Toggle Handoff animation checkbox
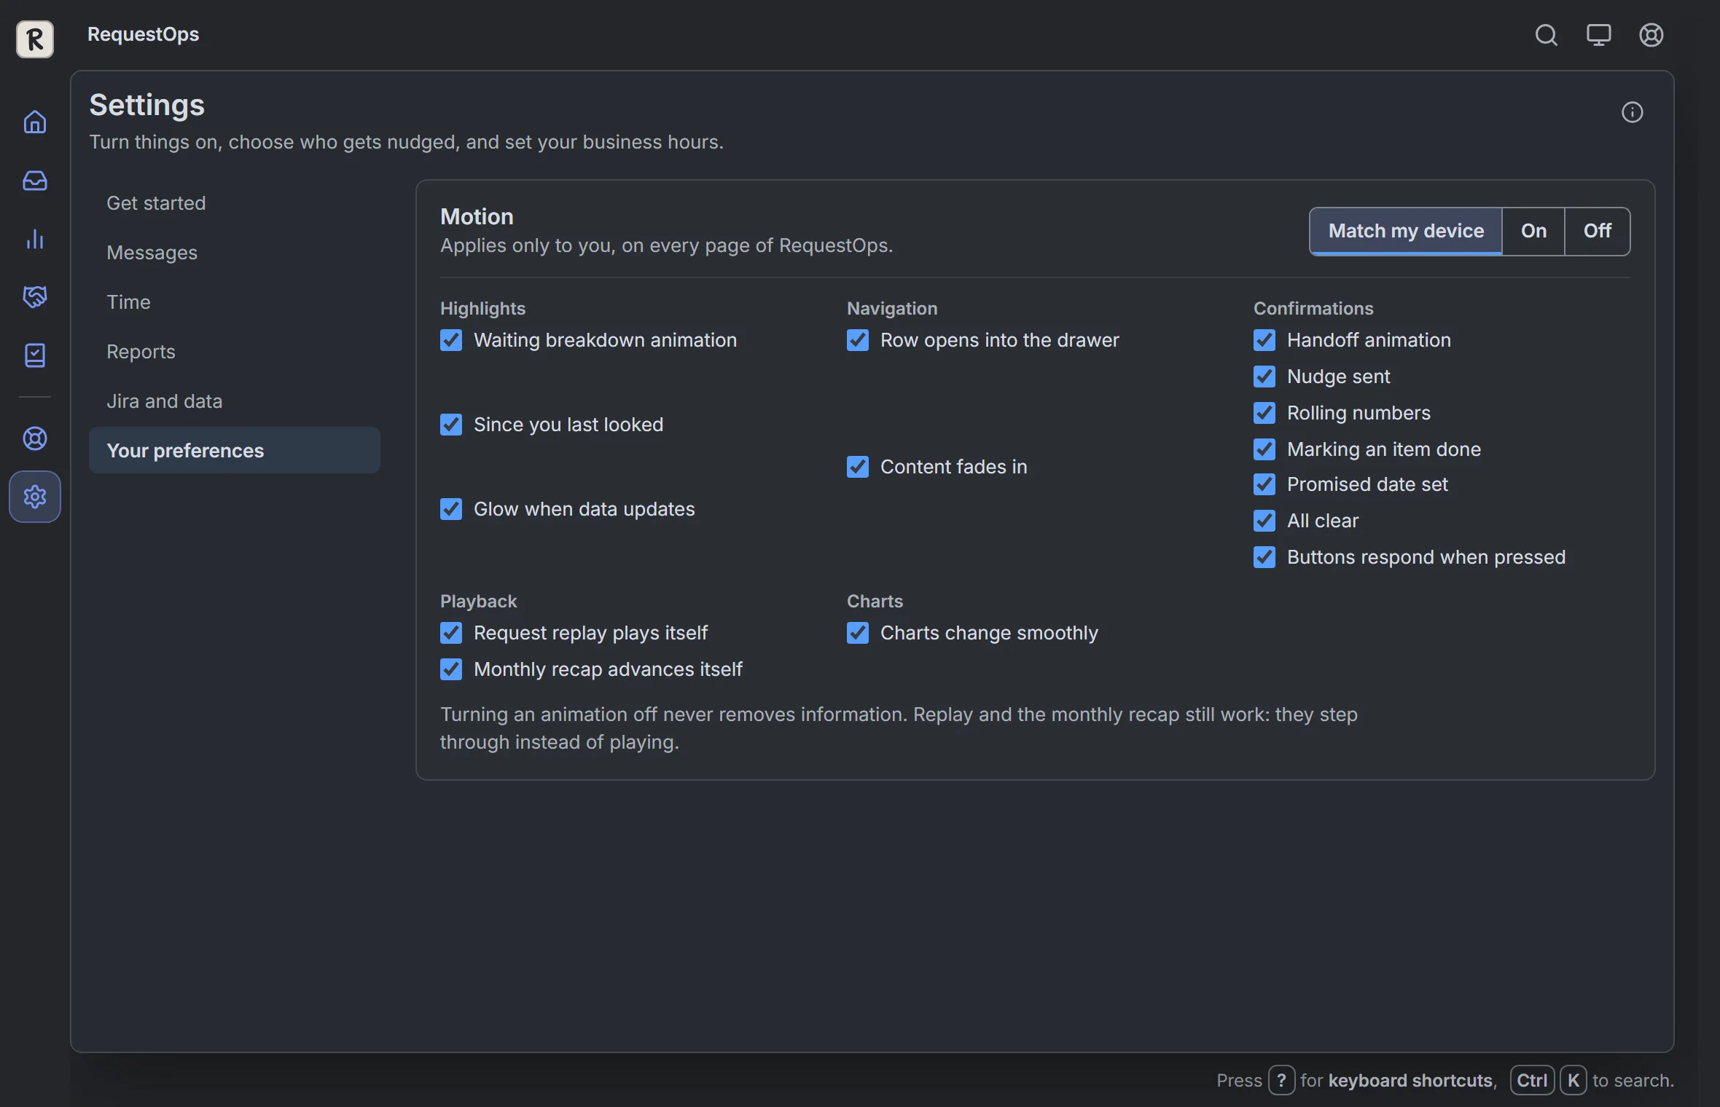The height and width of the screenshot is (1107, 1720). tap(1264, 340)
